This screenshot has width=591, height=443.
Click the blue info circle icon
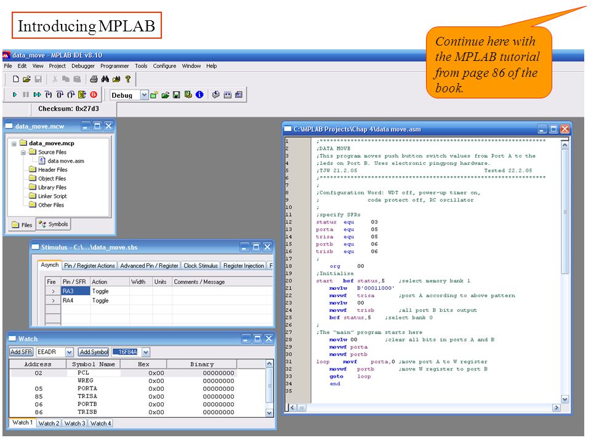click(x=199, y=95)
